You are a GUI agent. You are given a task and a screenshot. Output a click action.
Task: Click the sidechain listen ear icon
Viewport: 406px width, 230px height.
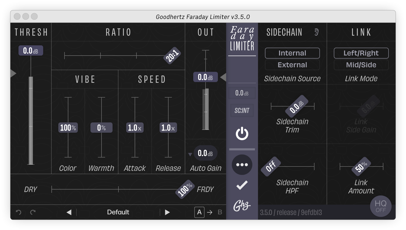click(317, 32)
